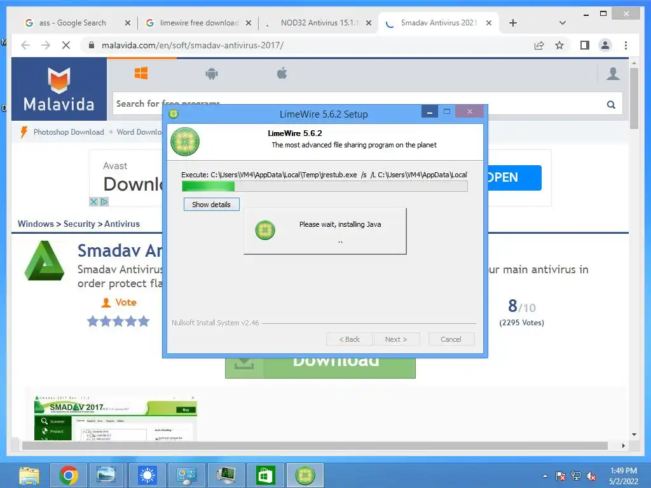The width and height of the screenshot is (651, 488).
Task: Click the horizontal scrollbar right arrow
Action: pos(623,445)
